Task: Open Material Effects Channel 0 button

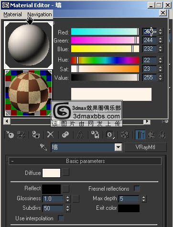Action: [110, 135]
